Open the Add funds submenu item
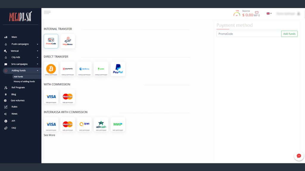Viewport: 305px width, 171px height. click(18, 77)
